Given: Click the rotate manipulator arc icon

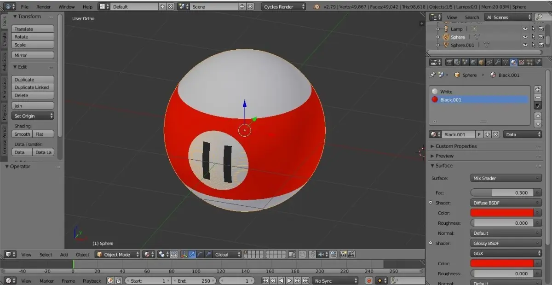Looking at the screenshot, I should click(x=201, y=254).
